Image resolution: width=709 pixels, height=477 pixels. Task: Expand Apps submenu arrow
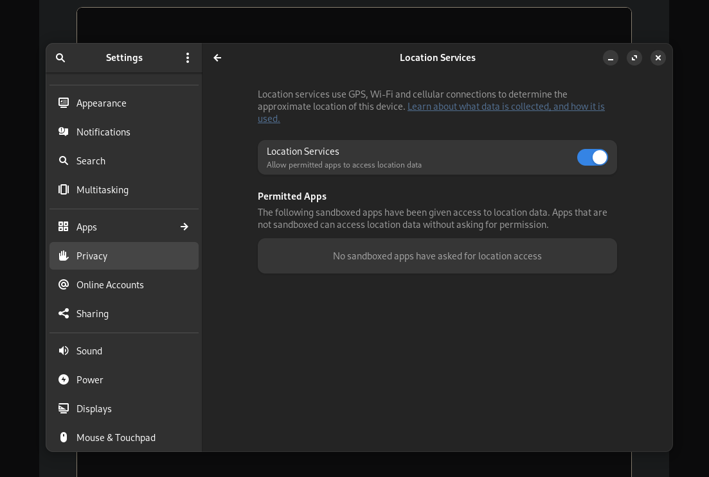pos(184,227)
